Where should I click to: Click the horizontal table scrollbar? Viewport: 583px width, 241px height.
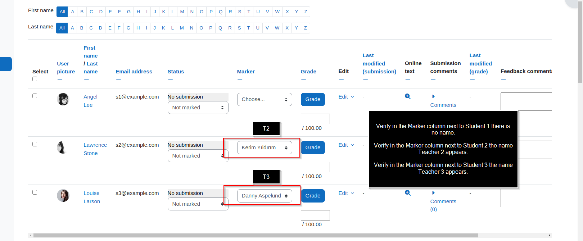tap(256, 236)
